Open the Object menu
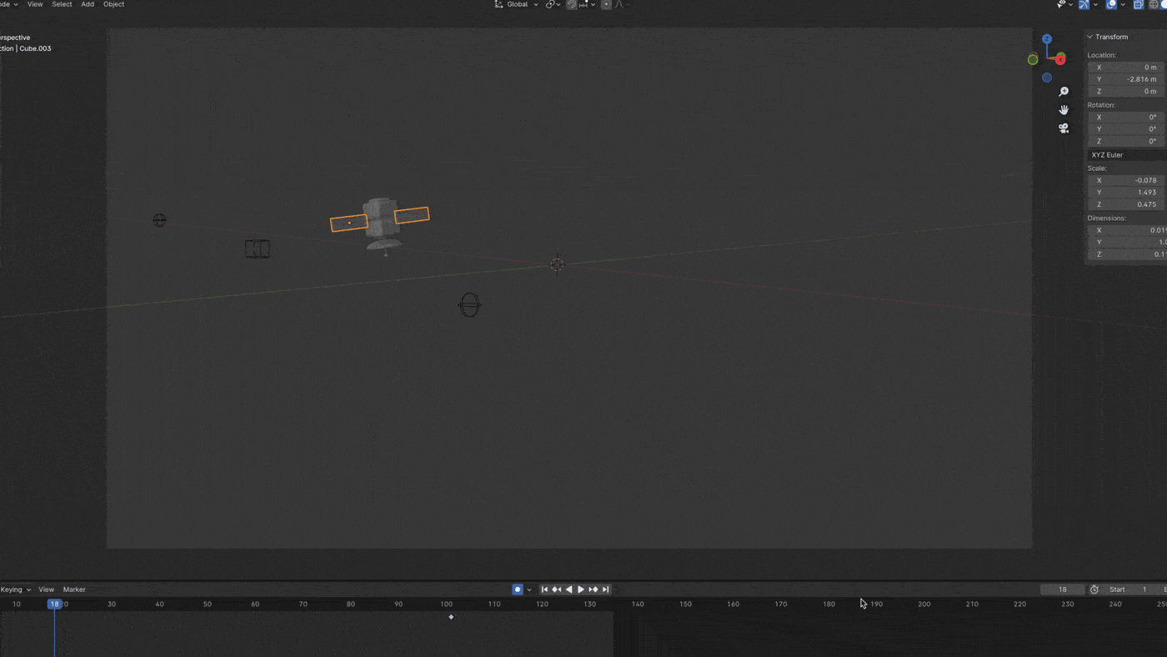1167x657 pixels. point(113,5)
